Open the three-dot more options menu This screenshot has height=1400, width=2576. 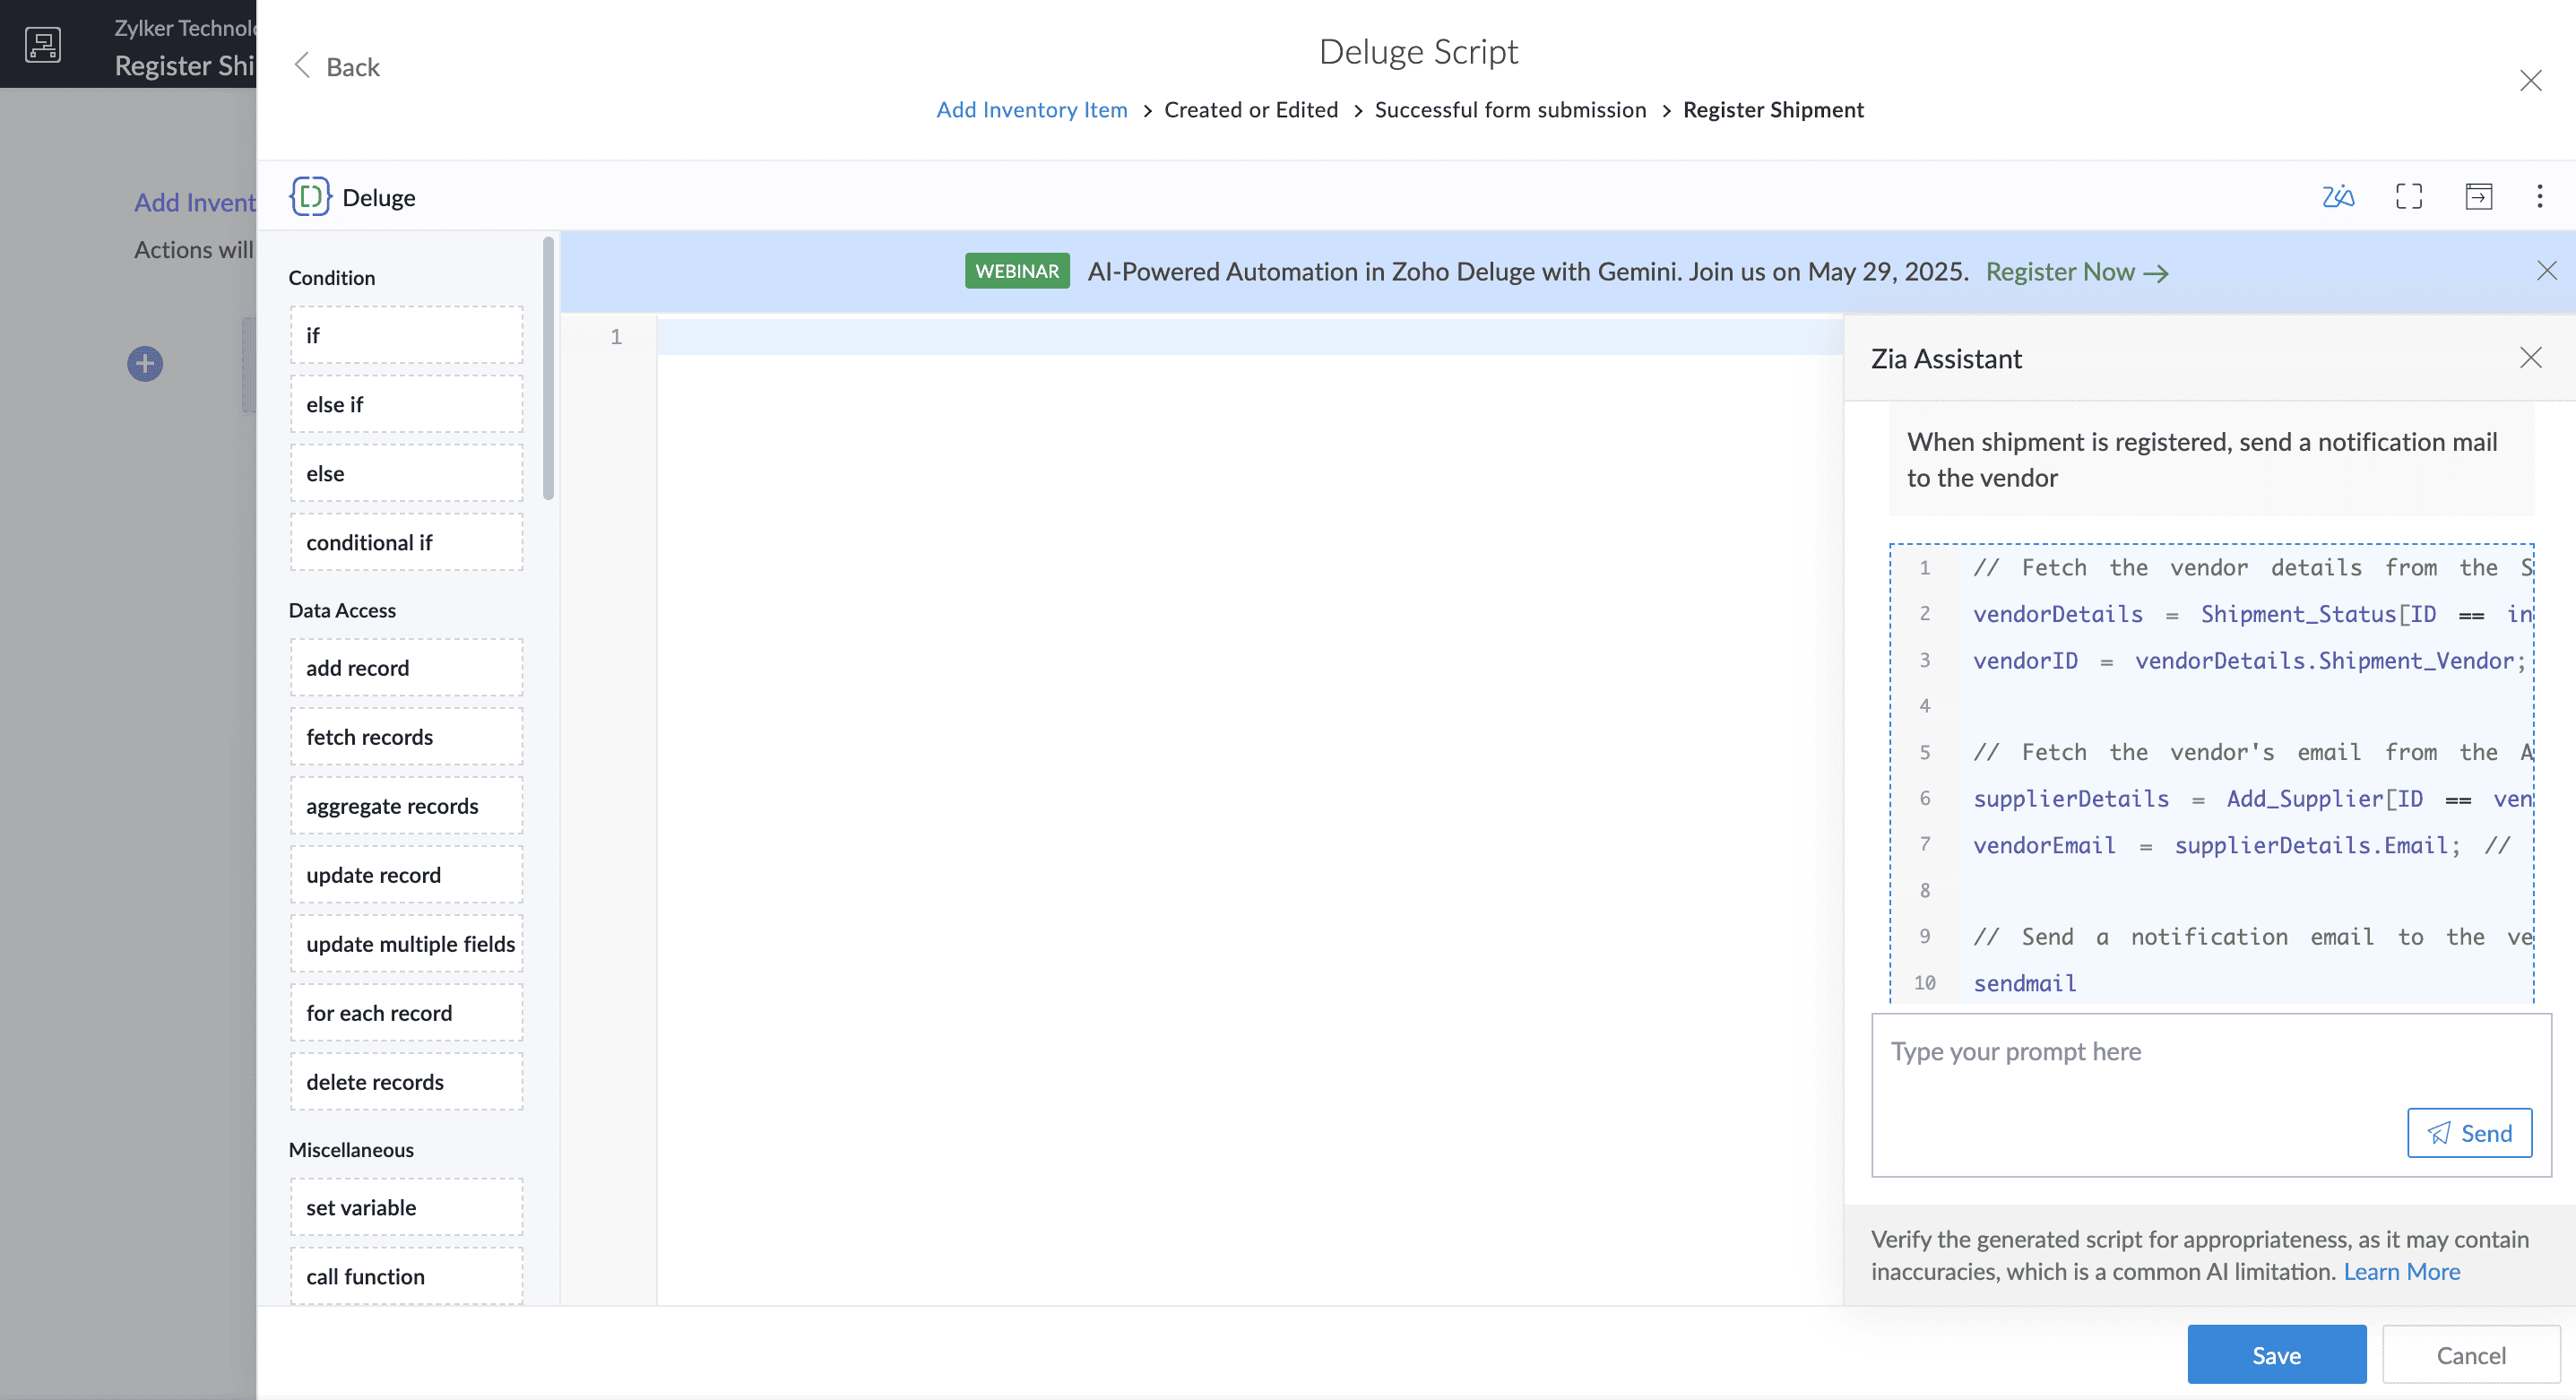[2539, 196]
